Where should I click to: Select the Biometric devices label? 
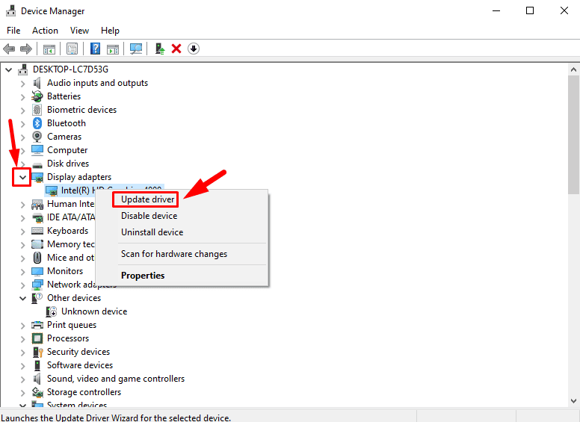[81, 110]
